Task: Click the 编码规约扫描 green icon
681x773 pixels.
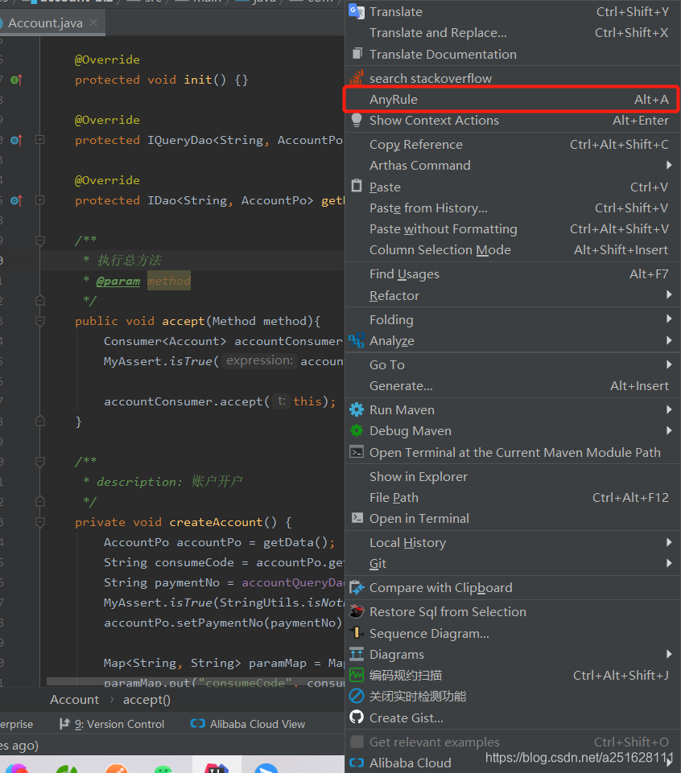Action: tap(357, 675)
